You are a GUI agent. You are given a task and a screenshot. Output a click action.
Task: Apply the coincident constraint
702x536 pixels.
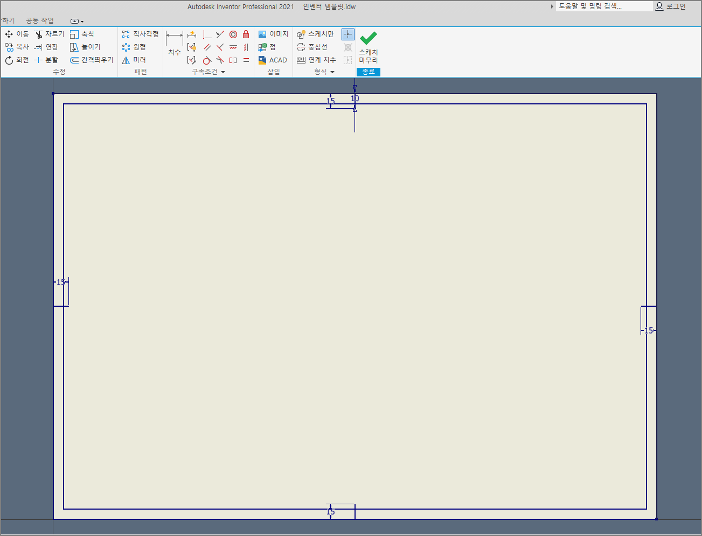(x=207, y=34)
